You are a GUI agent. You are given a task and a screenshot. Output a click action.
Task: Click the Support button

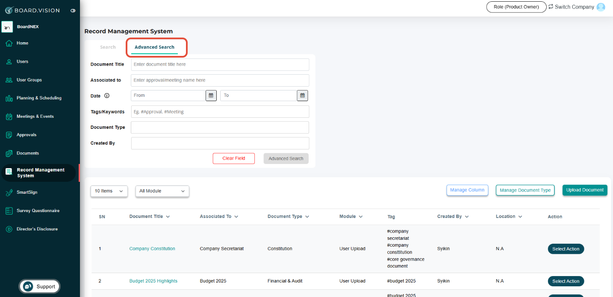(x=39, y=286)
